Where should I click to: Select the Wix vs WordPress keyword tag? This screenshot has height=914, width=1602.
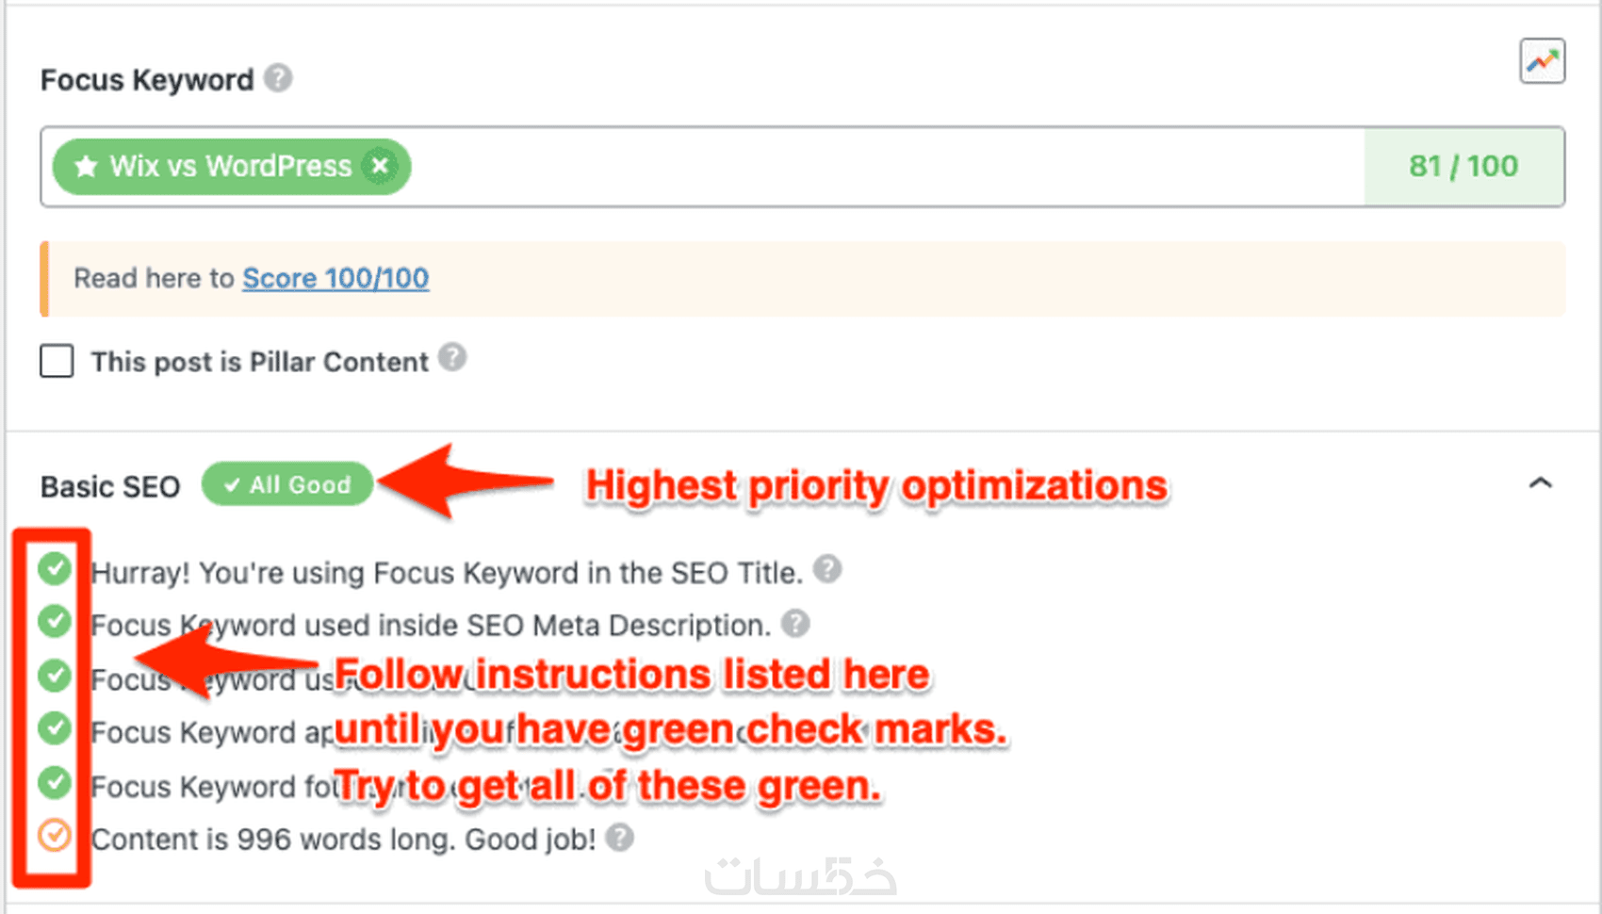point(231,167)
